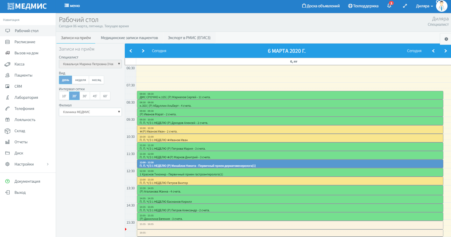Switch to Медицинские записи пациентов tab

[x=129, y=38]
